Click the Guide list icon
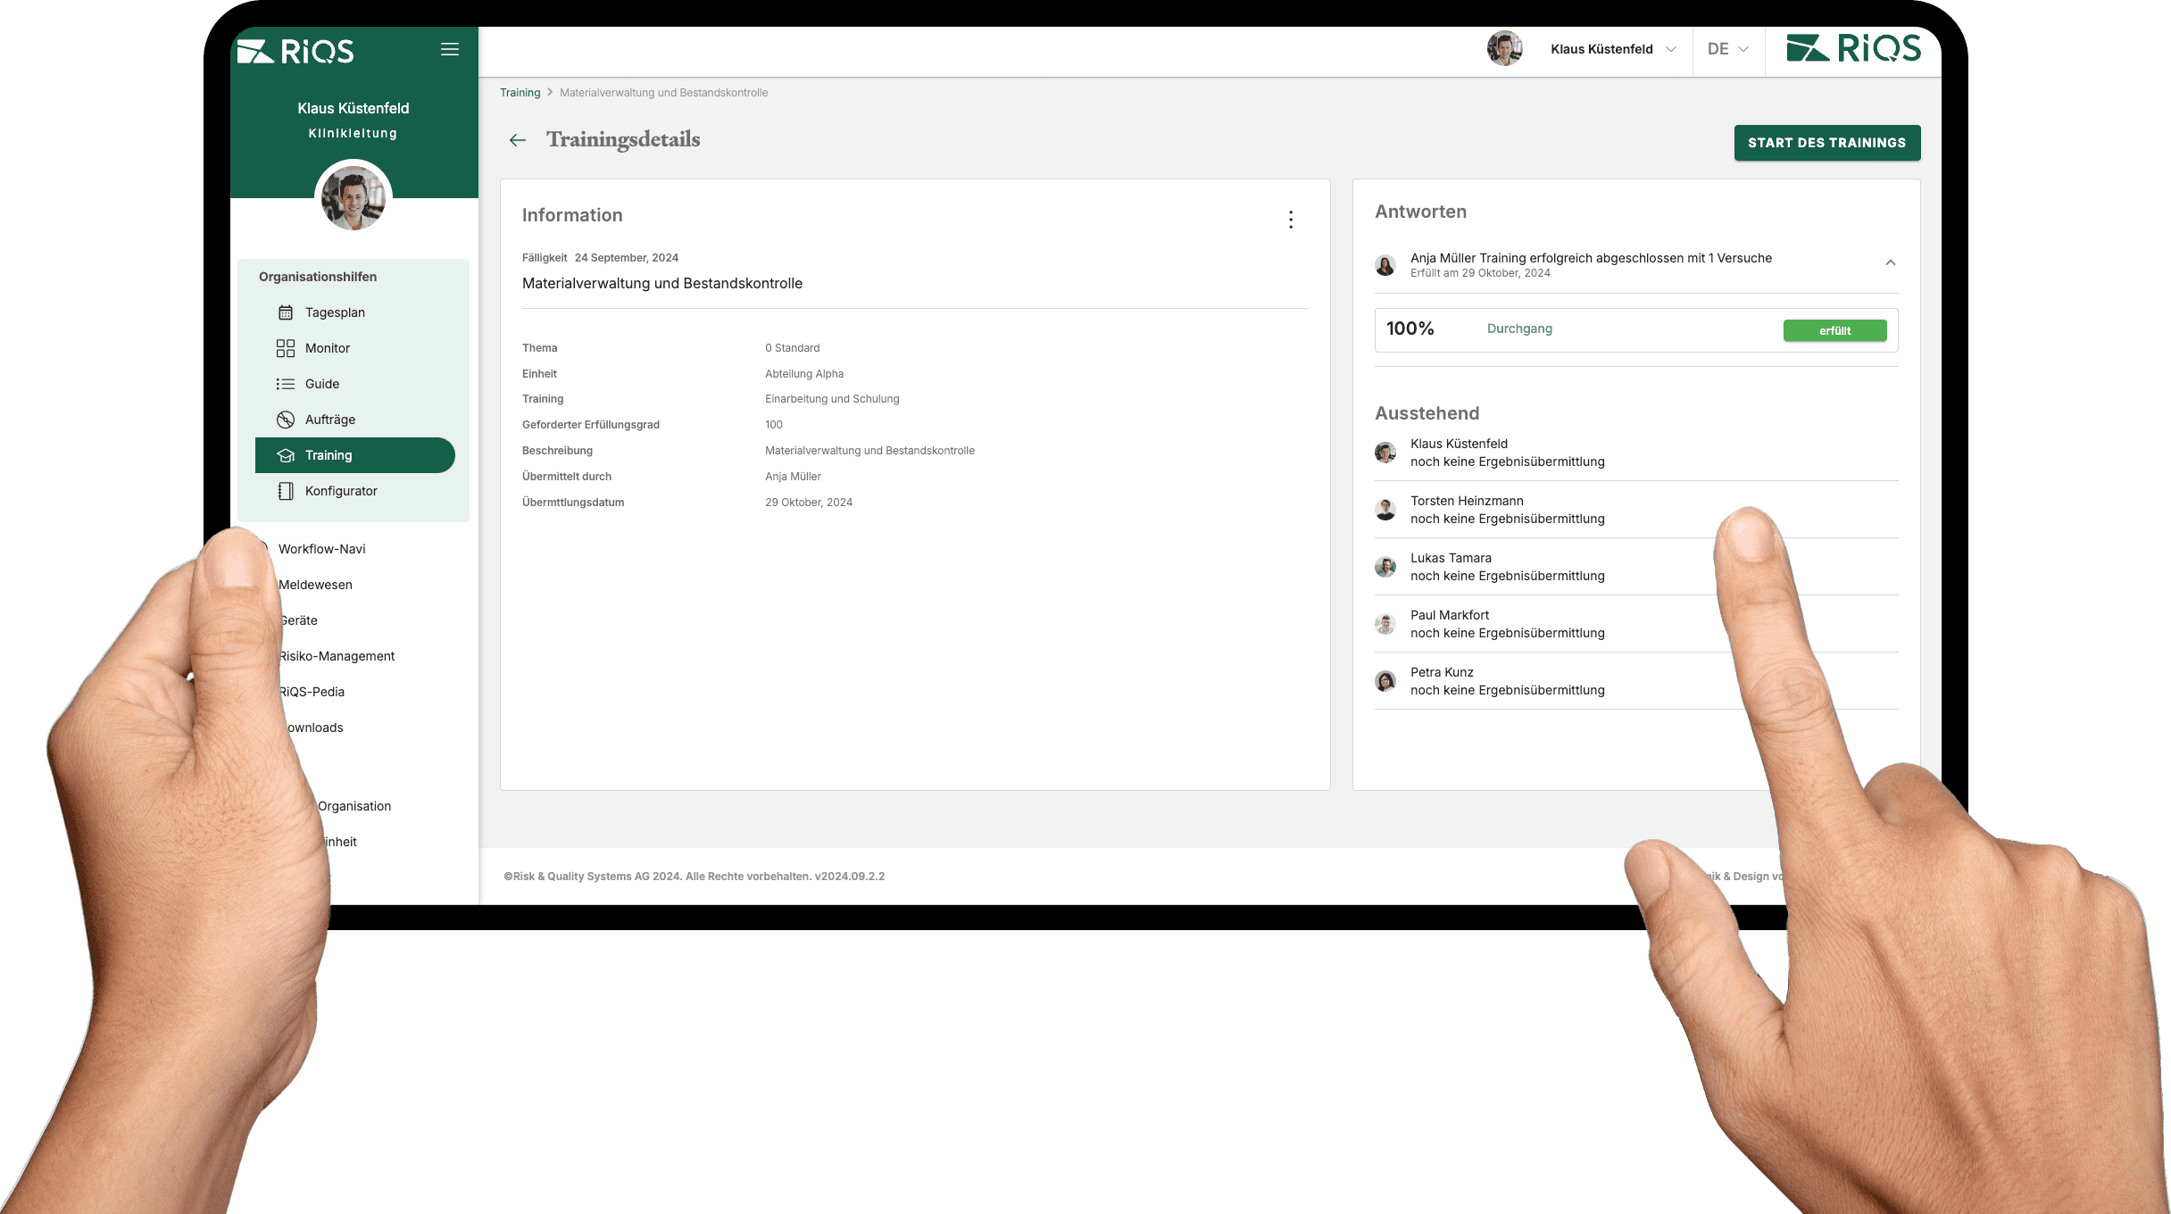Screen dimensions: 2171x1214 (x=286, y=384)
